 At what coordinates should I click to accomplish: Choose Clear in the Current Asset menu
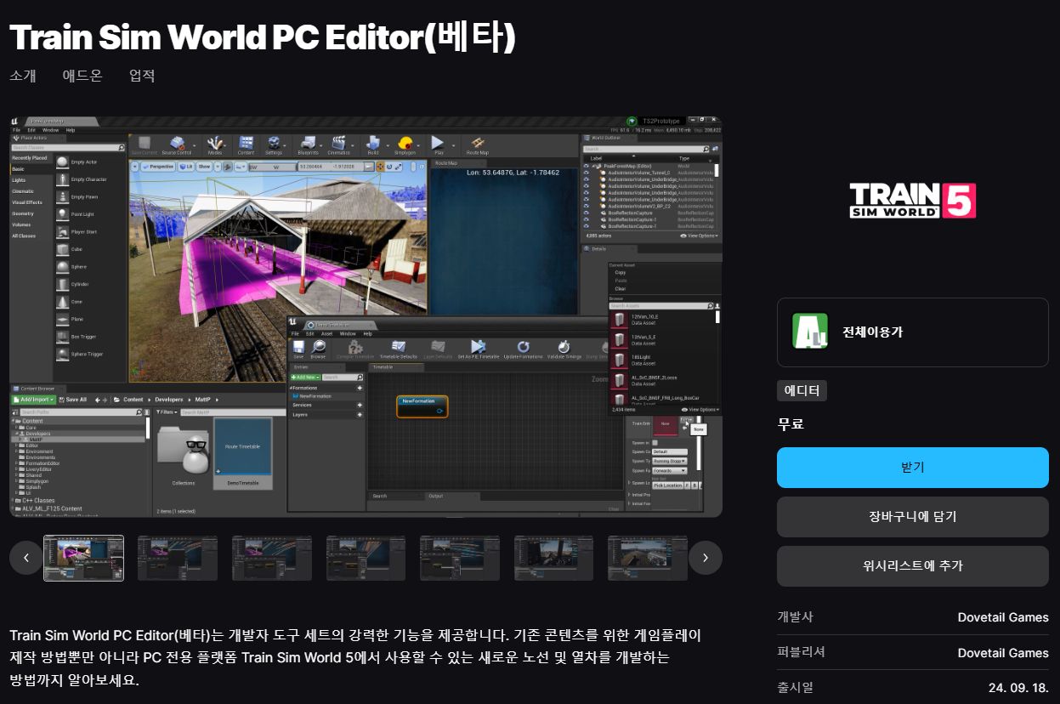pyautogui.click(x=620, y=289)
